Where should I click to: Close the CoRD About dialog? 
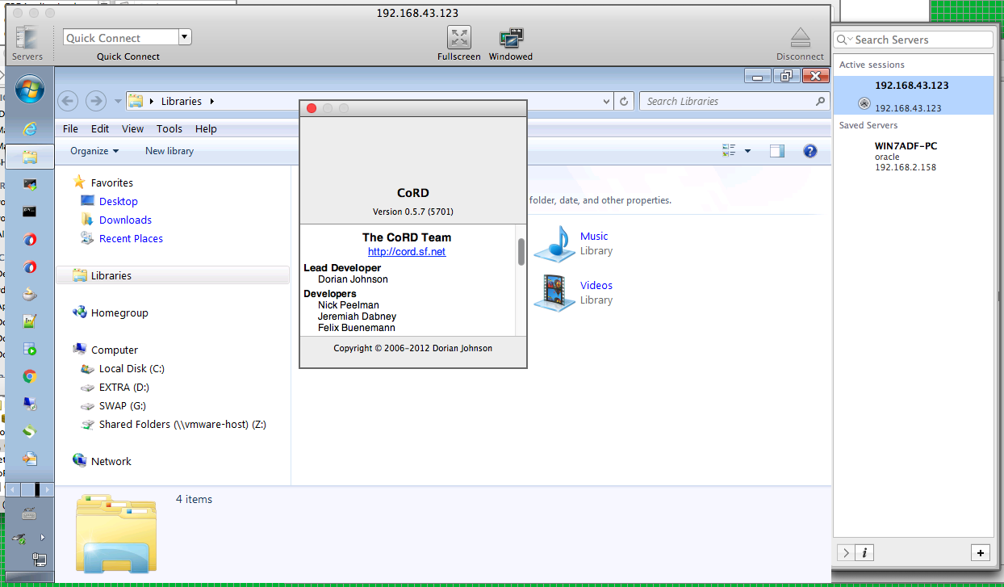(x=312, y=108)
